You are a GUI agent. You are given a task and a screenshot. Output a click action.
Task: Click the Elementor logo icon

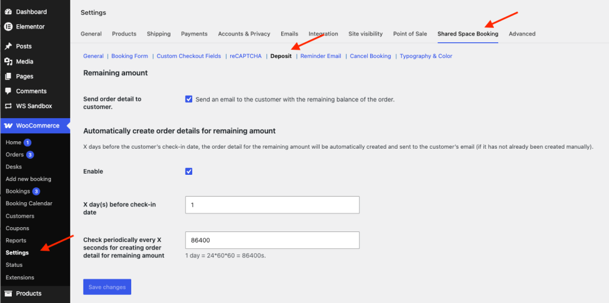coord(8,26)
